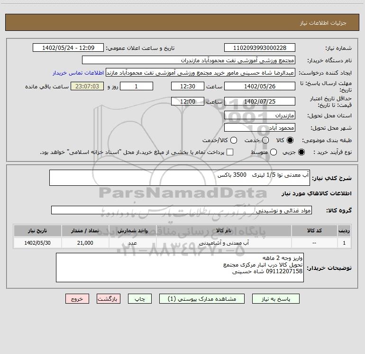Click the request creator عبدالرضا شاه حسینی field

tap(201, 72)
